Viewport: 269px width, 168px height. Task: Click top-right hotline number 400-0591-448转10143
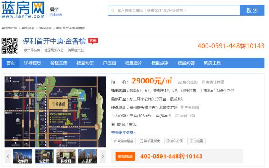[x=231, y=46]
